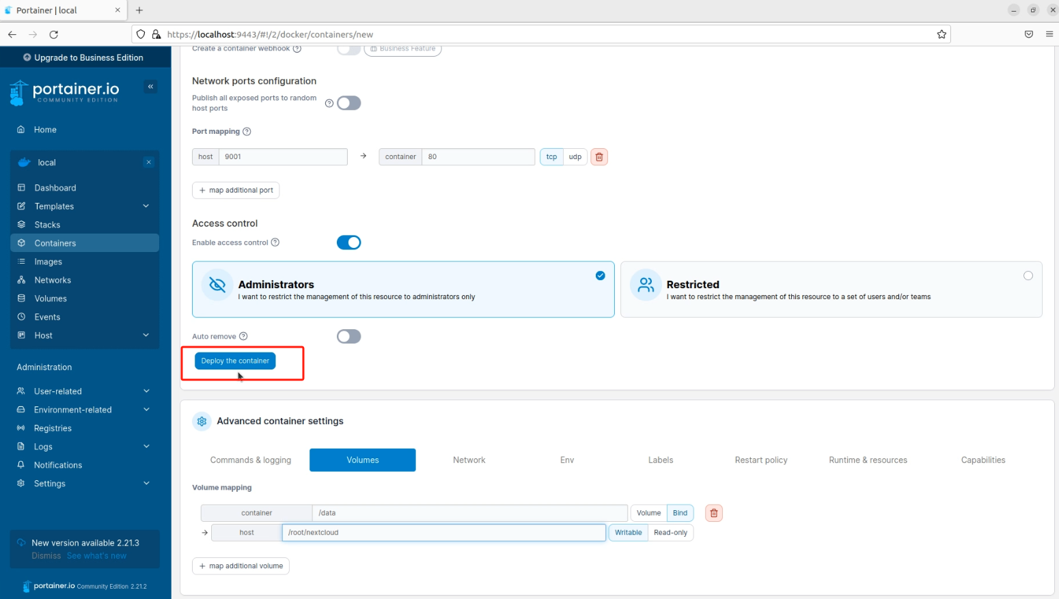1059x599 pixels.
Task: Open Commands & logging tab
Action: tap(251, 460)
